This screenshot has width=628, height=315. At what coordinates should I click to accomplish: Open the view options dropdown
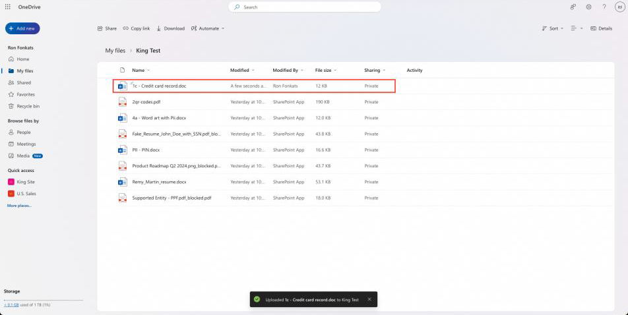click(x=577, y=28)
